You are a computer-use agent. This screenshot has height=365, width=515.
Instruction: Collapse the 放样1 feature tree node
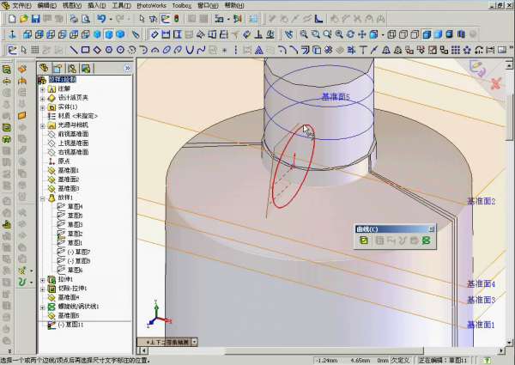click(42, 198)
